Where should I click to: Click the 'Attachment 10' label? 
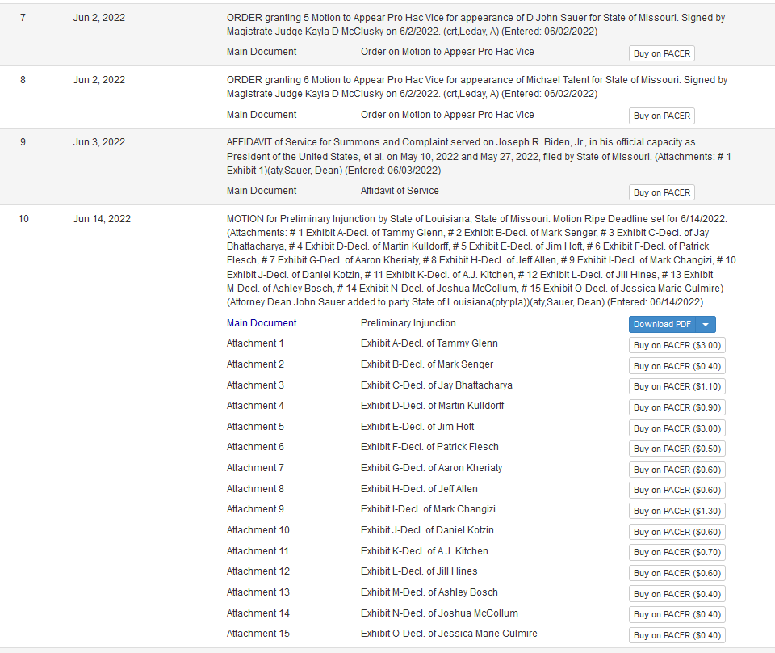258,530
